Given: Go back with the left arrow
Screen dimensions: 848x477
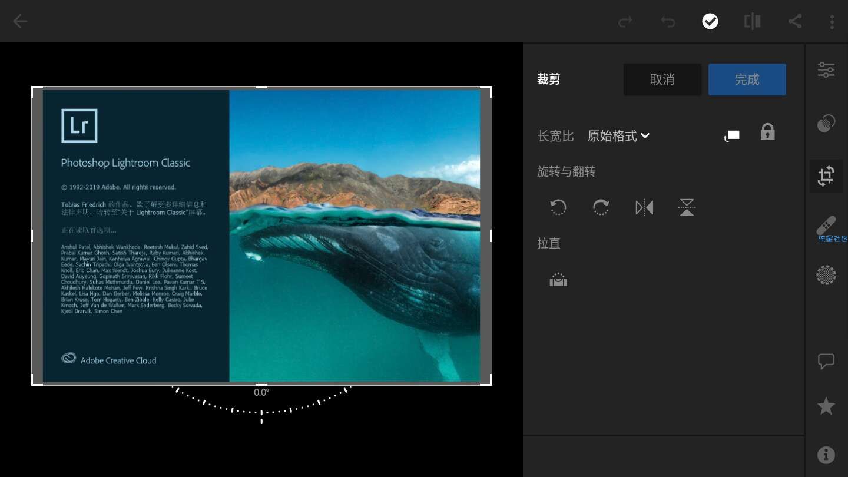Looking at the screenshot, I should 20,22.
